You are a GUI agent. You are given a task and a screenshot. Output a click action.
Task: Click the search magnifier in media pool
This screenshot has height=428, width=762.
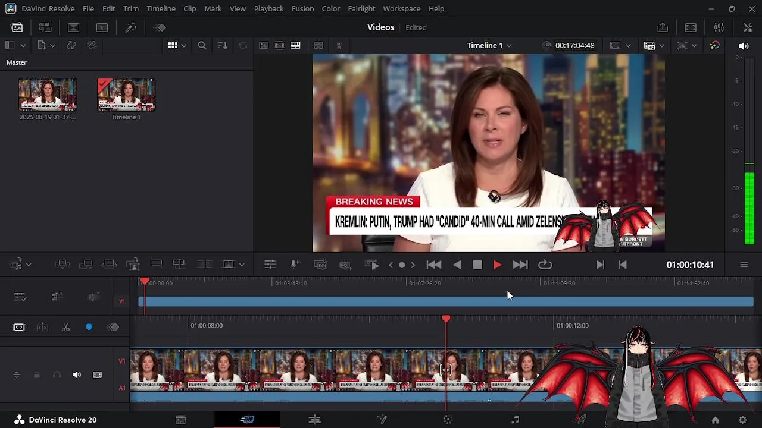(x=202, y=45)
